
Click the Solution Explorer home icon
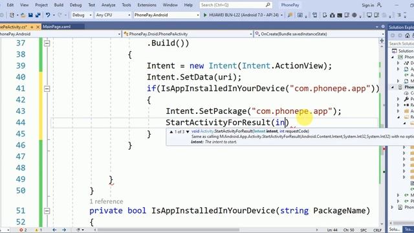point(407,36)
